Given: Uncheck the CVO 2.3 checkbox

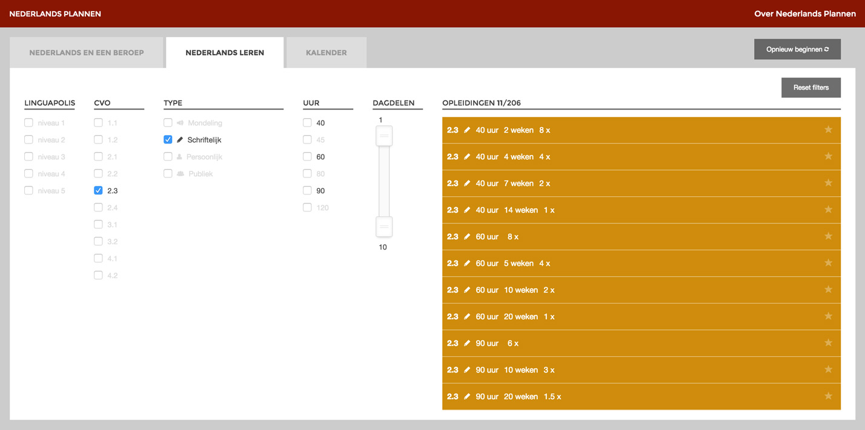Looking at the screenshot, I should pyautogui.click(x=98, y=190).
